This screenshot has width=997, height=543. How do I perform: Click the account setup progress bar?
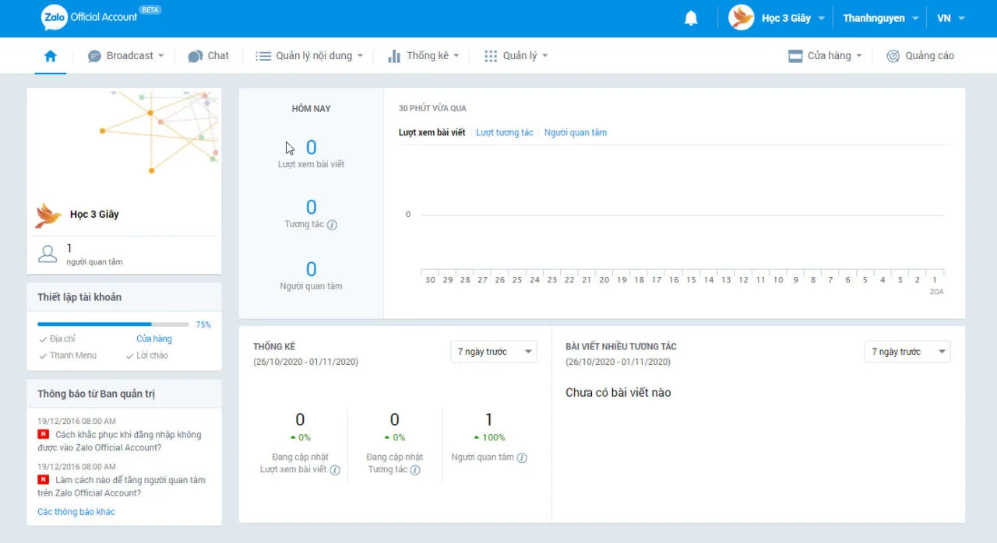point(113,324)
